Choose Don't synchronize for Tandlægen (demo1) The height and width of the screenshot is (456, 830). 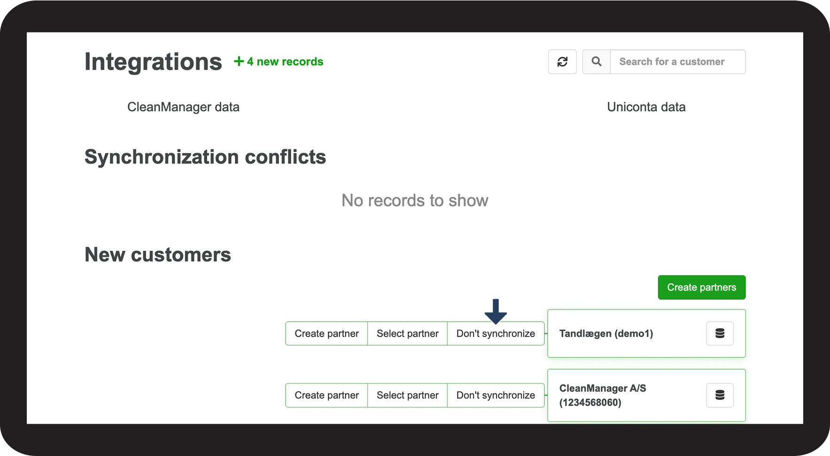point(496,333)
